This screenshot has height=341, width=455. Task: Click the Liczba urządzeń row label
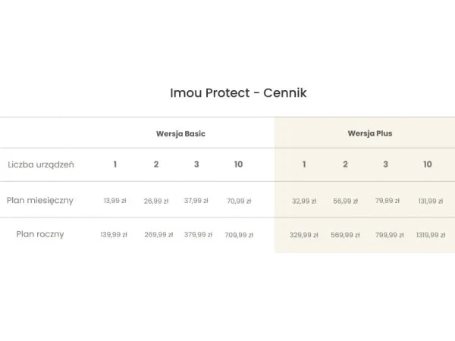tap(41, 164)
